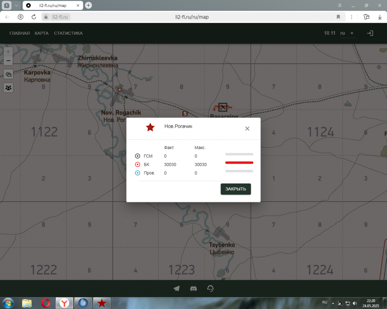Open Windows Start menu

pyautogui.click(x=8, y=303)
